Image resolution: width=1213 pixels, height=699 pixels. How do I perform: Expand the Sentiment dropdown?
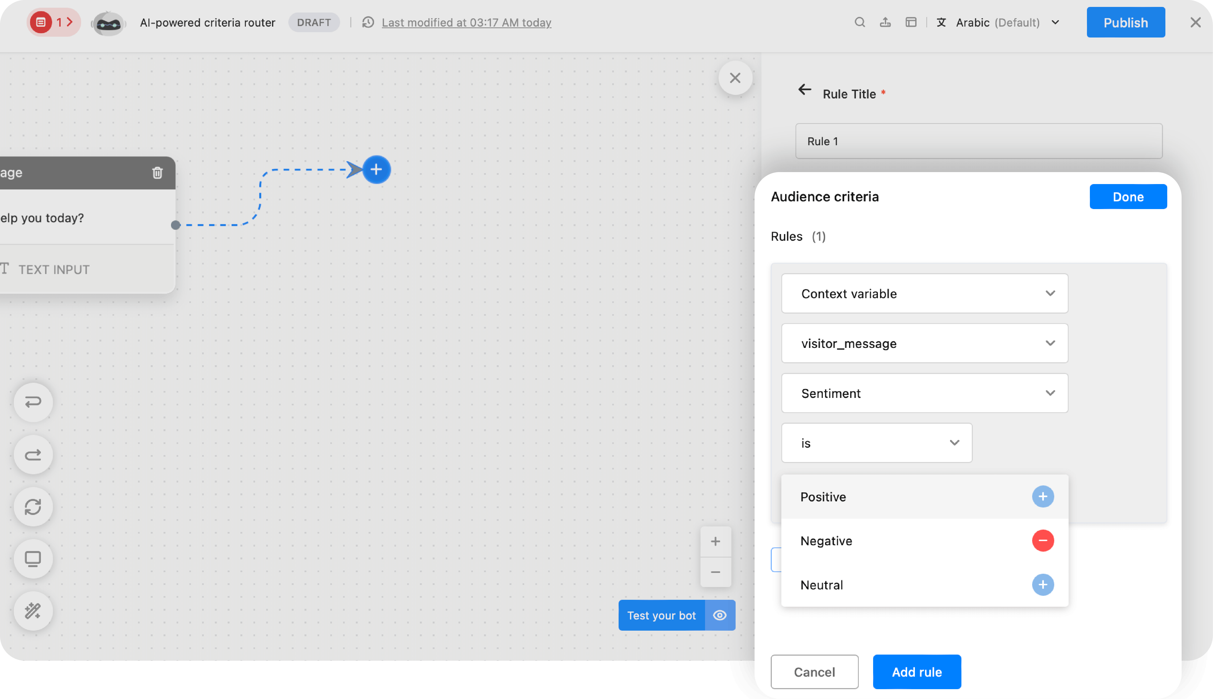pos(924,393)
